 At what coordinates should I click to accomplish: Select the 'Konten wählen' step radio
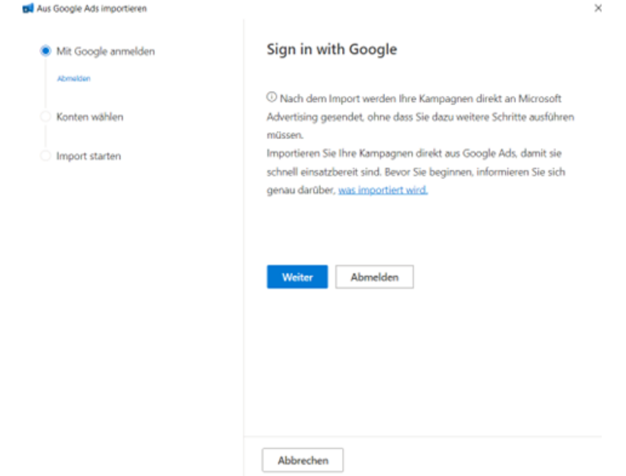(x=45, y=117)
